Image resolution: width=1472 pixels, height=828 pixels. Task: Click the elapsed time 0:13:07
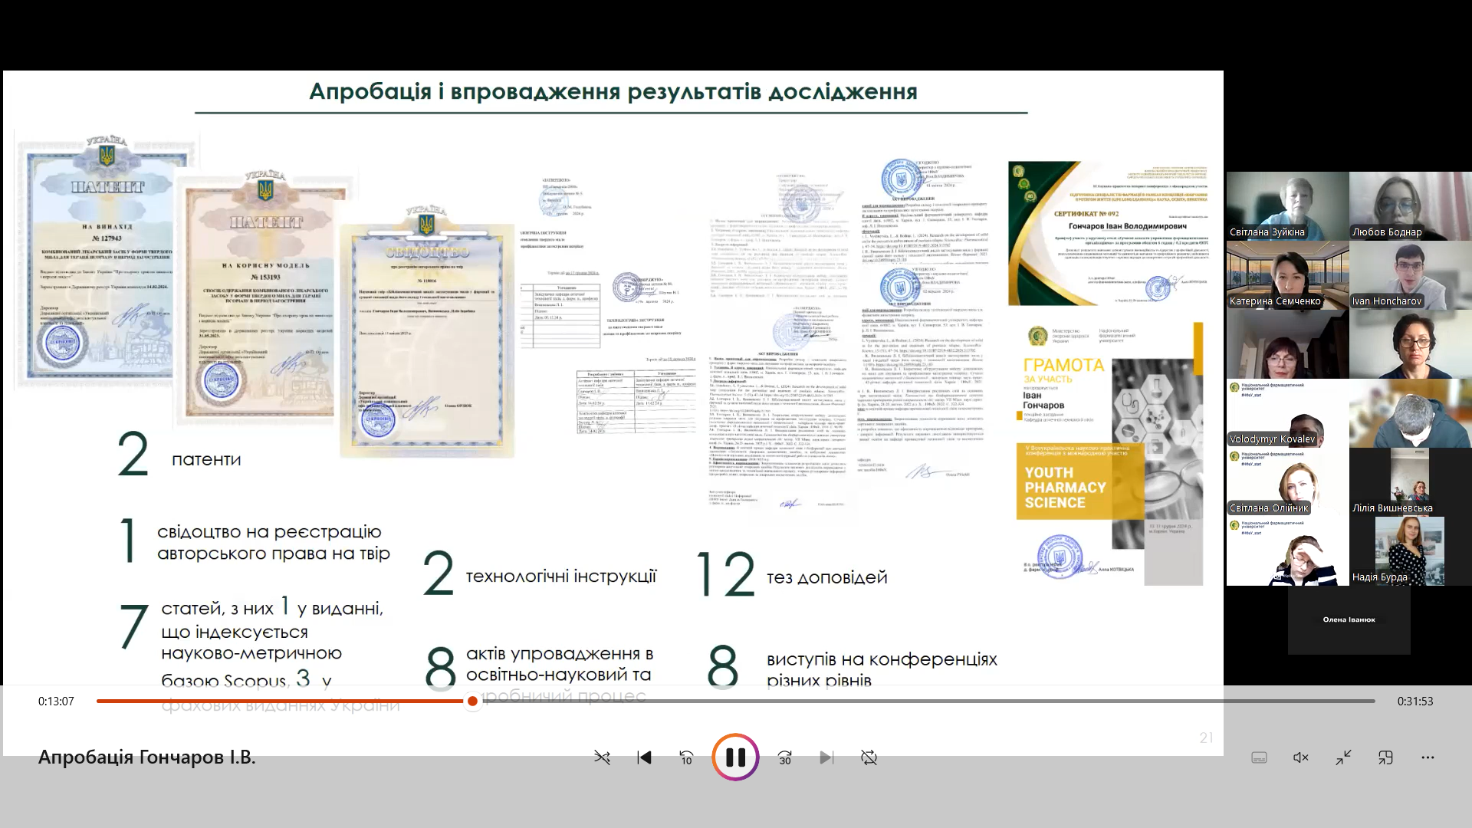[56, 701]
